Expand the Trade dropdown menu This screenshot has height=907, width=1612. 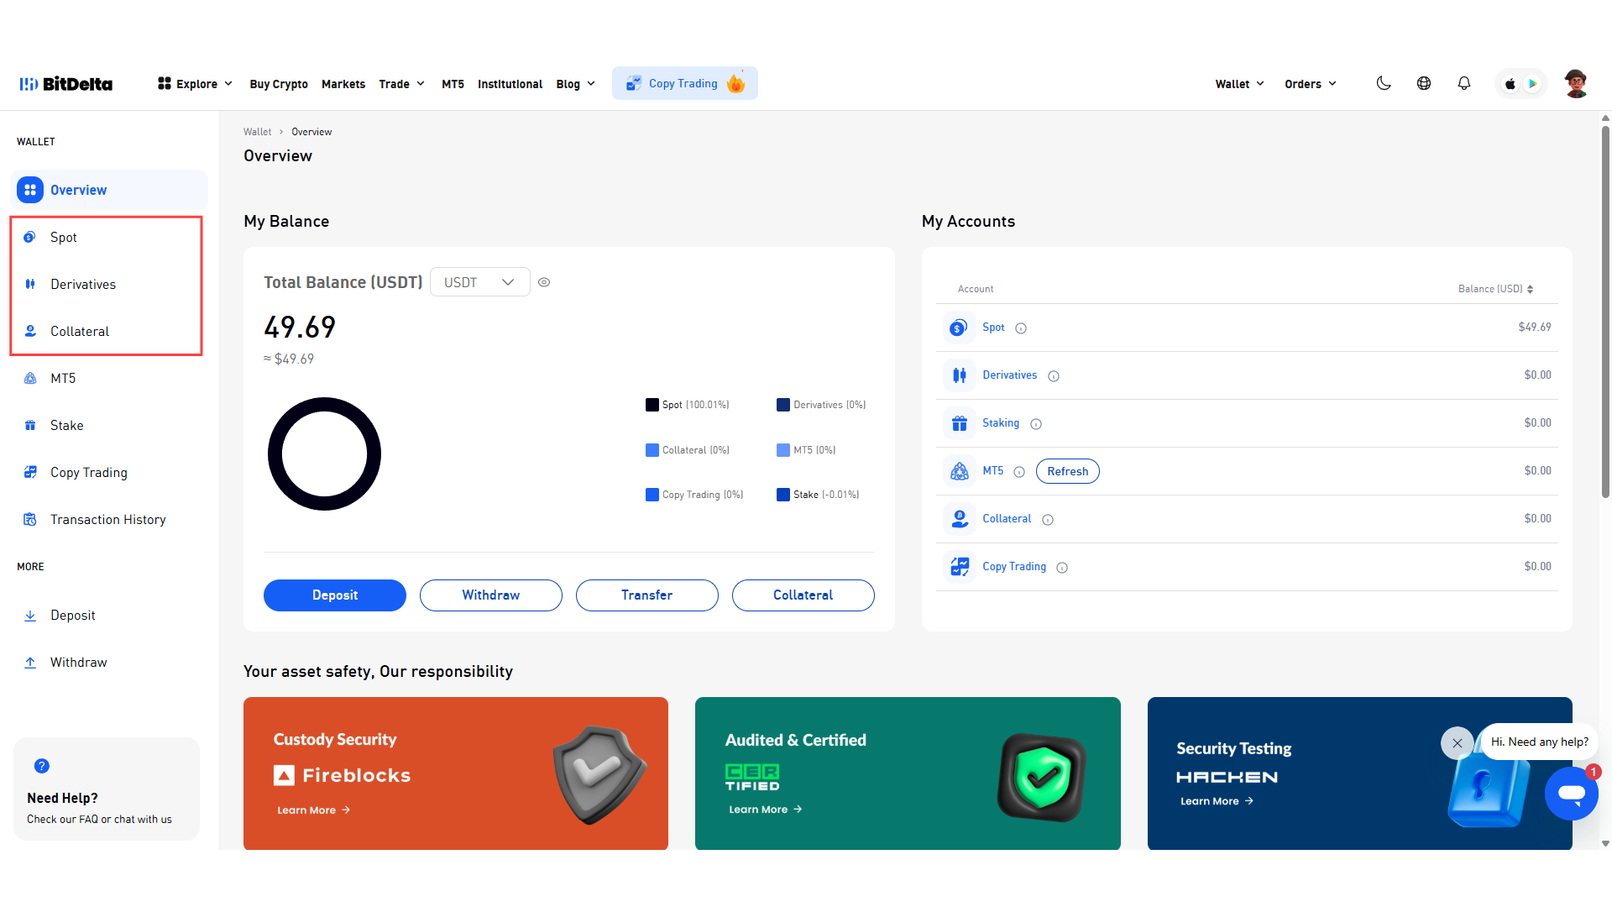pos(401,84)
